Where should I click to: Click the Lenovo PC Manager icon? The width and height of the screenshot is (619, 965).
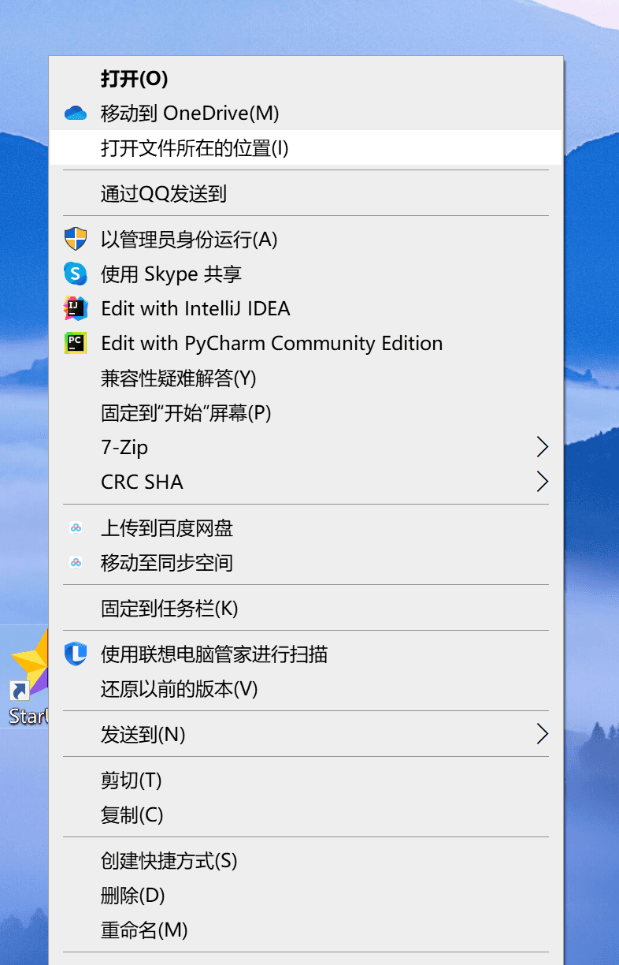pos(76,654)
